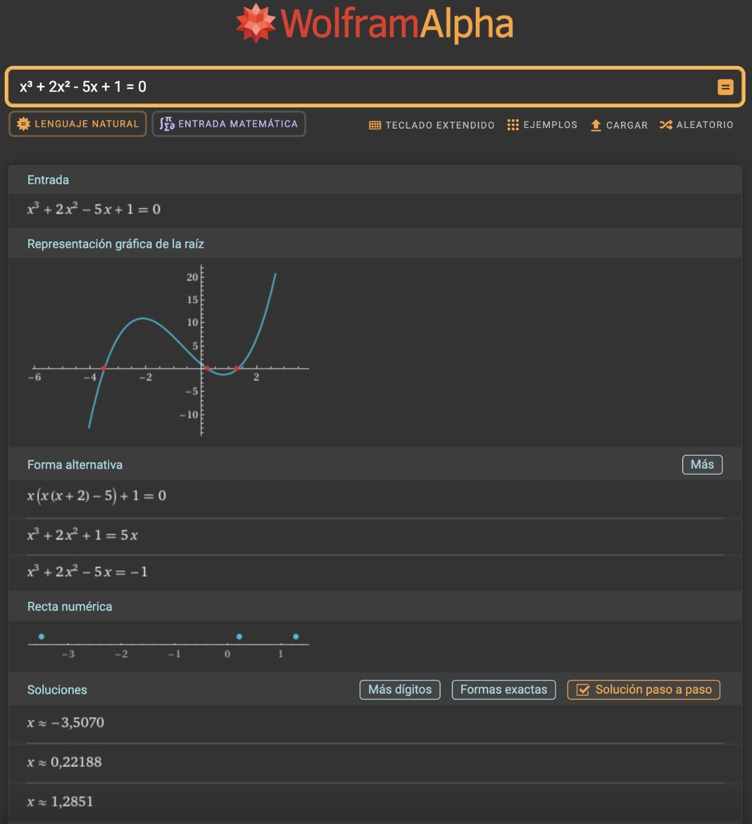Click the Entrada Matemática integral icon

point(167,124)
